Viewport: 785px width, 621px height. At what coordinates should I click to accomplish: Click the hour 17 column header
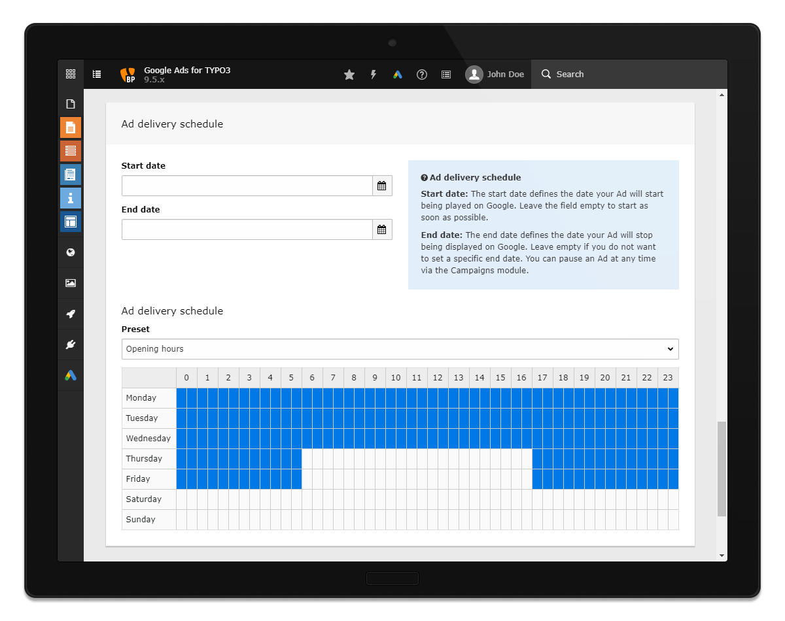click(x=543, y=378)
